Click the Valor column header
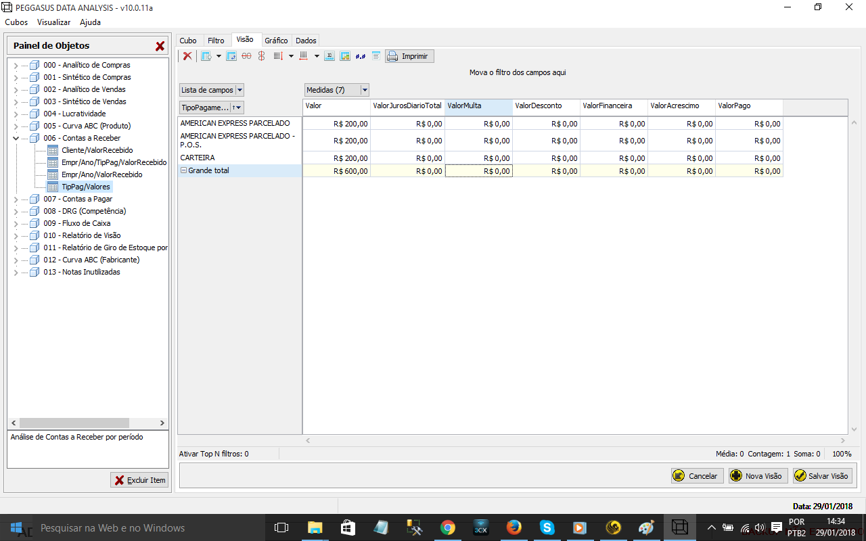Image resolution: width=866 pixels, height=541 pixels. pos(336,107)
